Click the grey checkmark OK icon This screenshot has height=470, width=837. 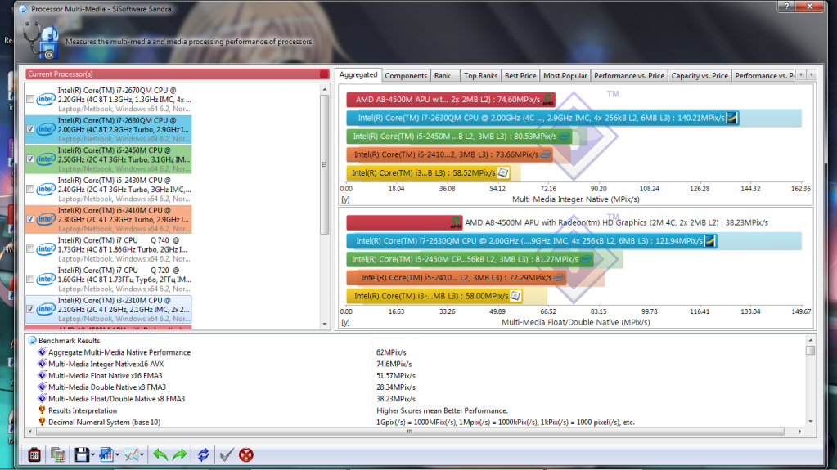[227, 455]
